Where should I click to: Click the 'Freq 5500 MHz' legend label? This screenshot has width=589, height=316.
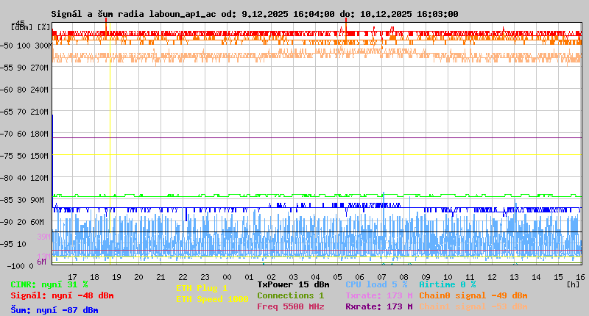tap(290, 306)
